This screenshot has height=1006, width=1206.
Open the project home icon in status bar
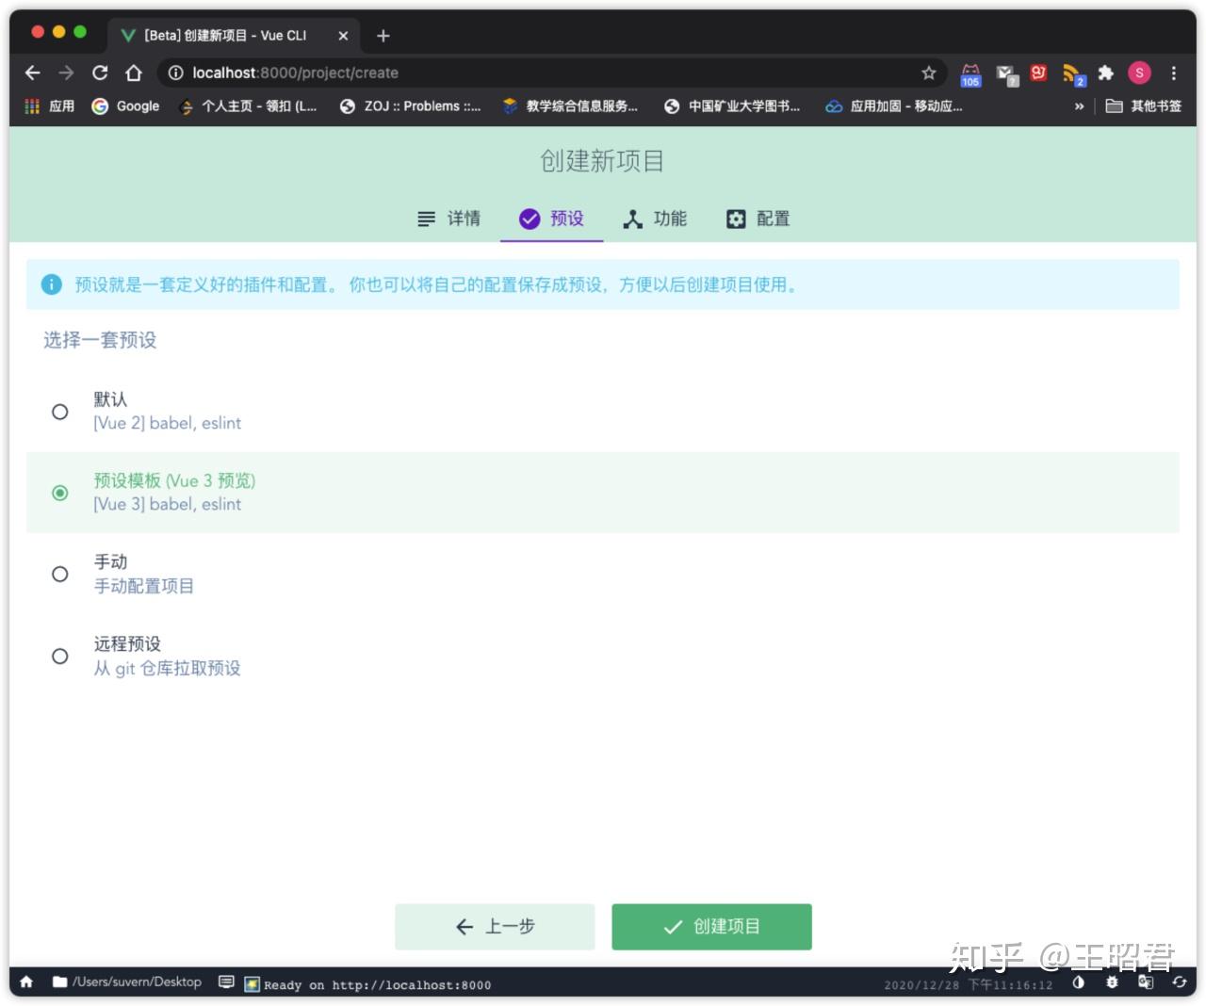24,982
